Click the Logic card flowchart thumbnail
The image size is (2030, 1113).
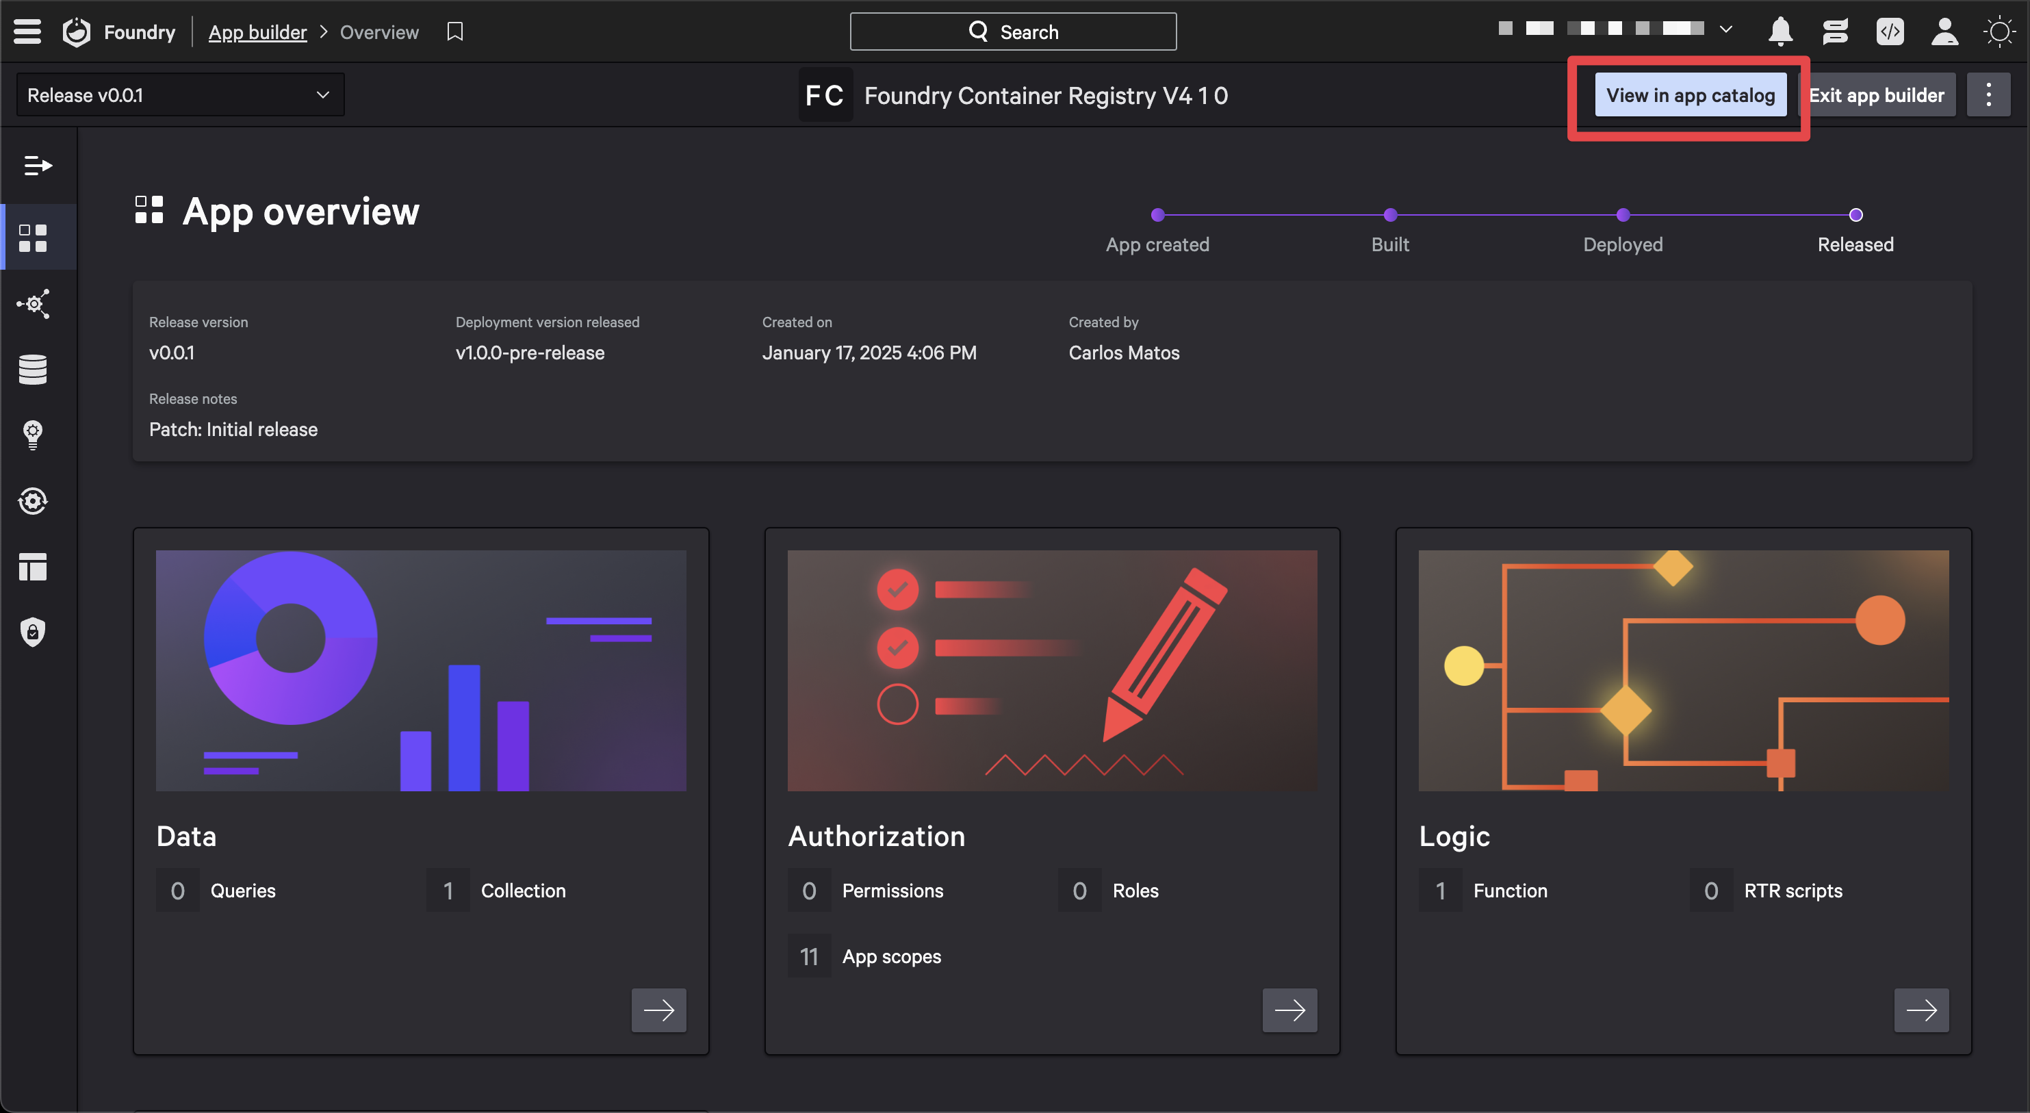pyautogui.click(x=1683, y=671)
